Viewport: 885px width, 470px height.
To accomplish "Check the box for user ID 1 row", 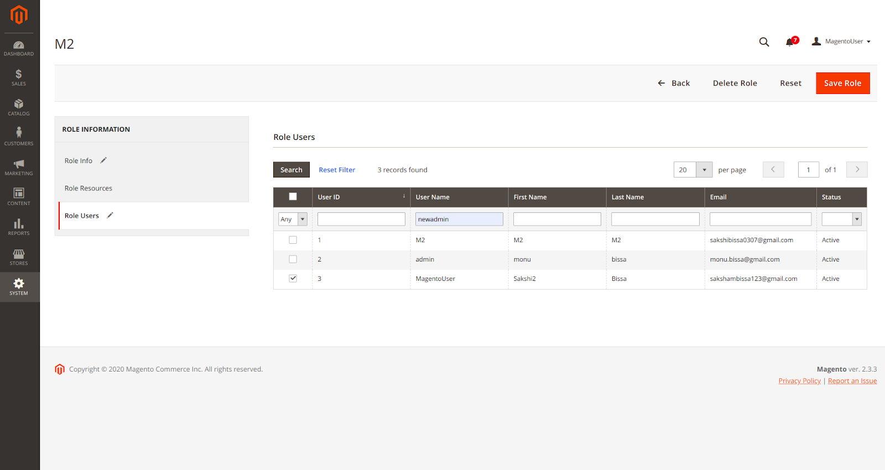I will pos(293,240).
